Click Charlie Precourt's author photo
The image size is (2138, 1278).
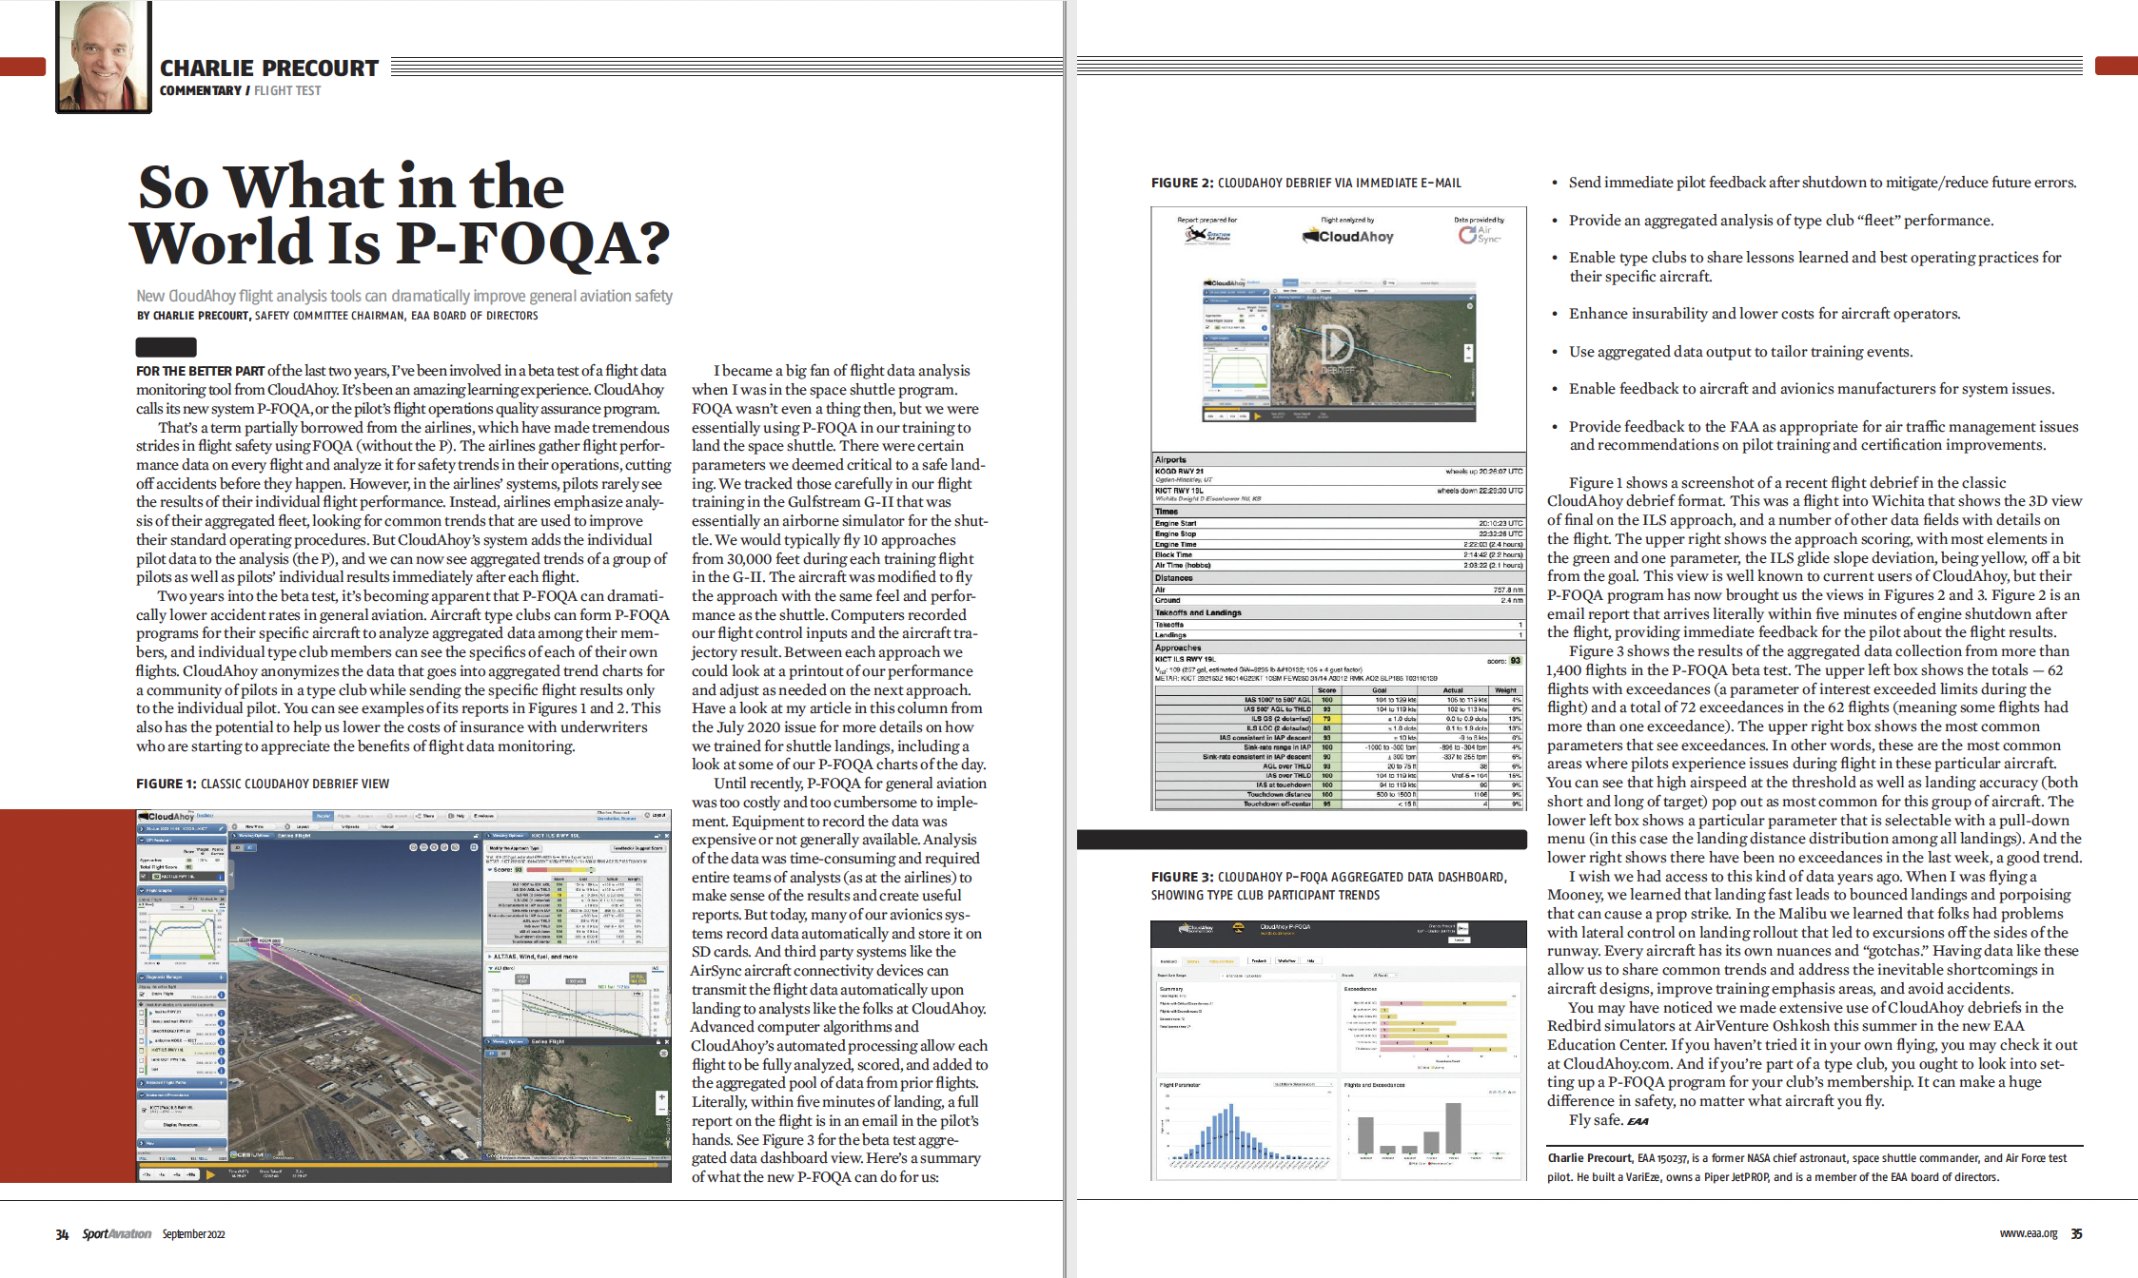click(103, 57)
